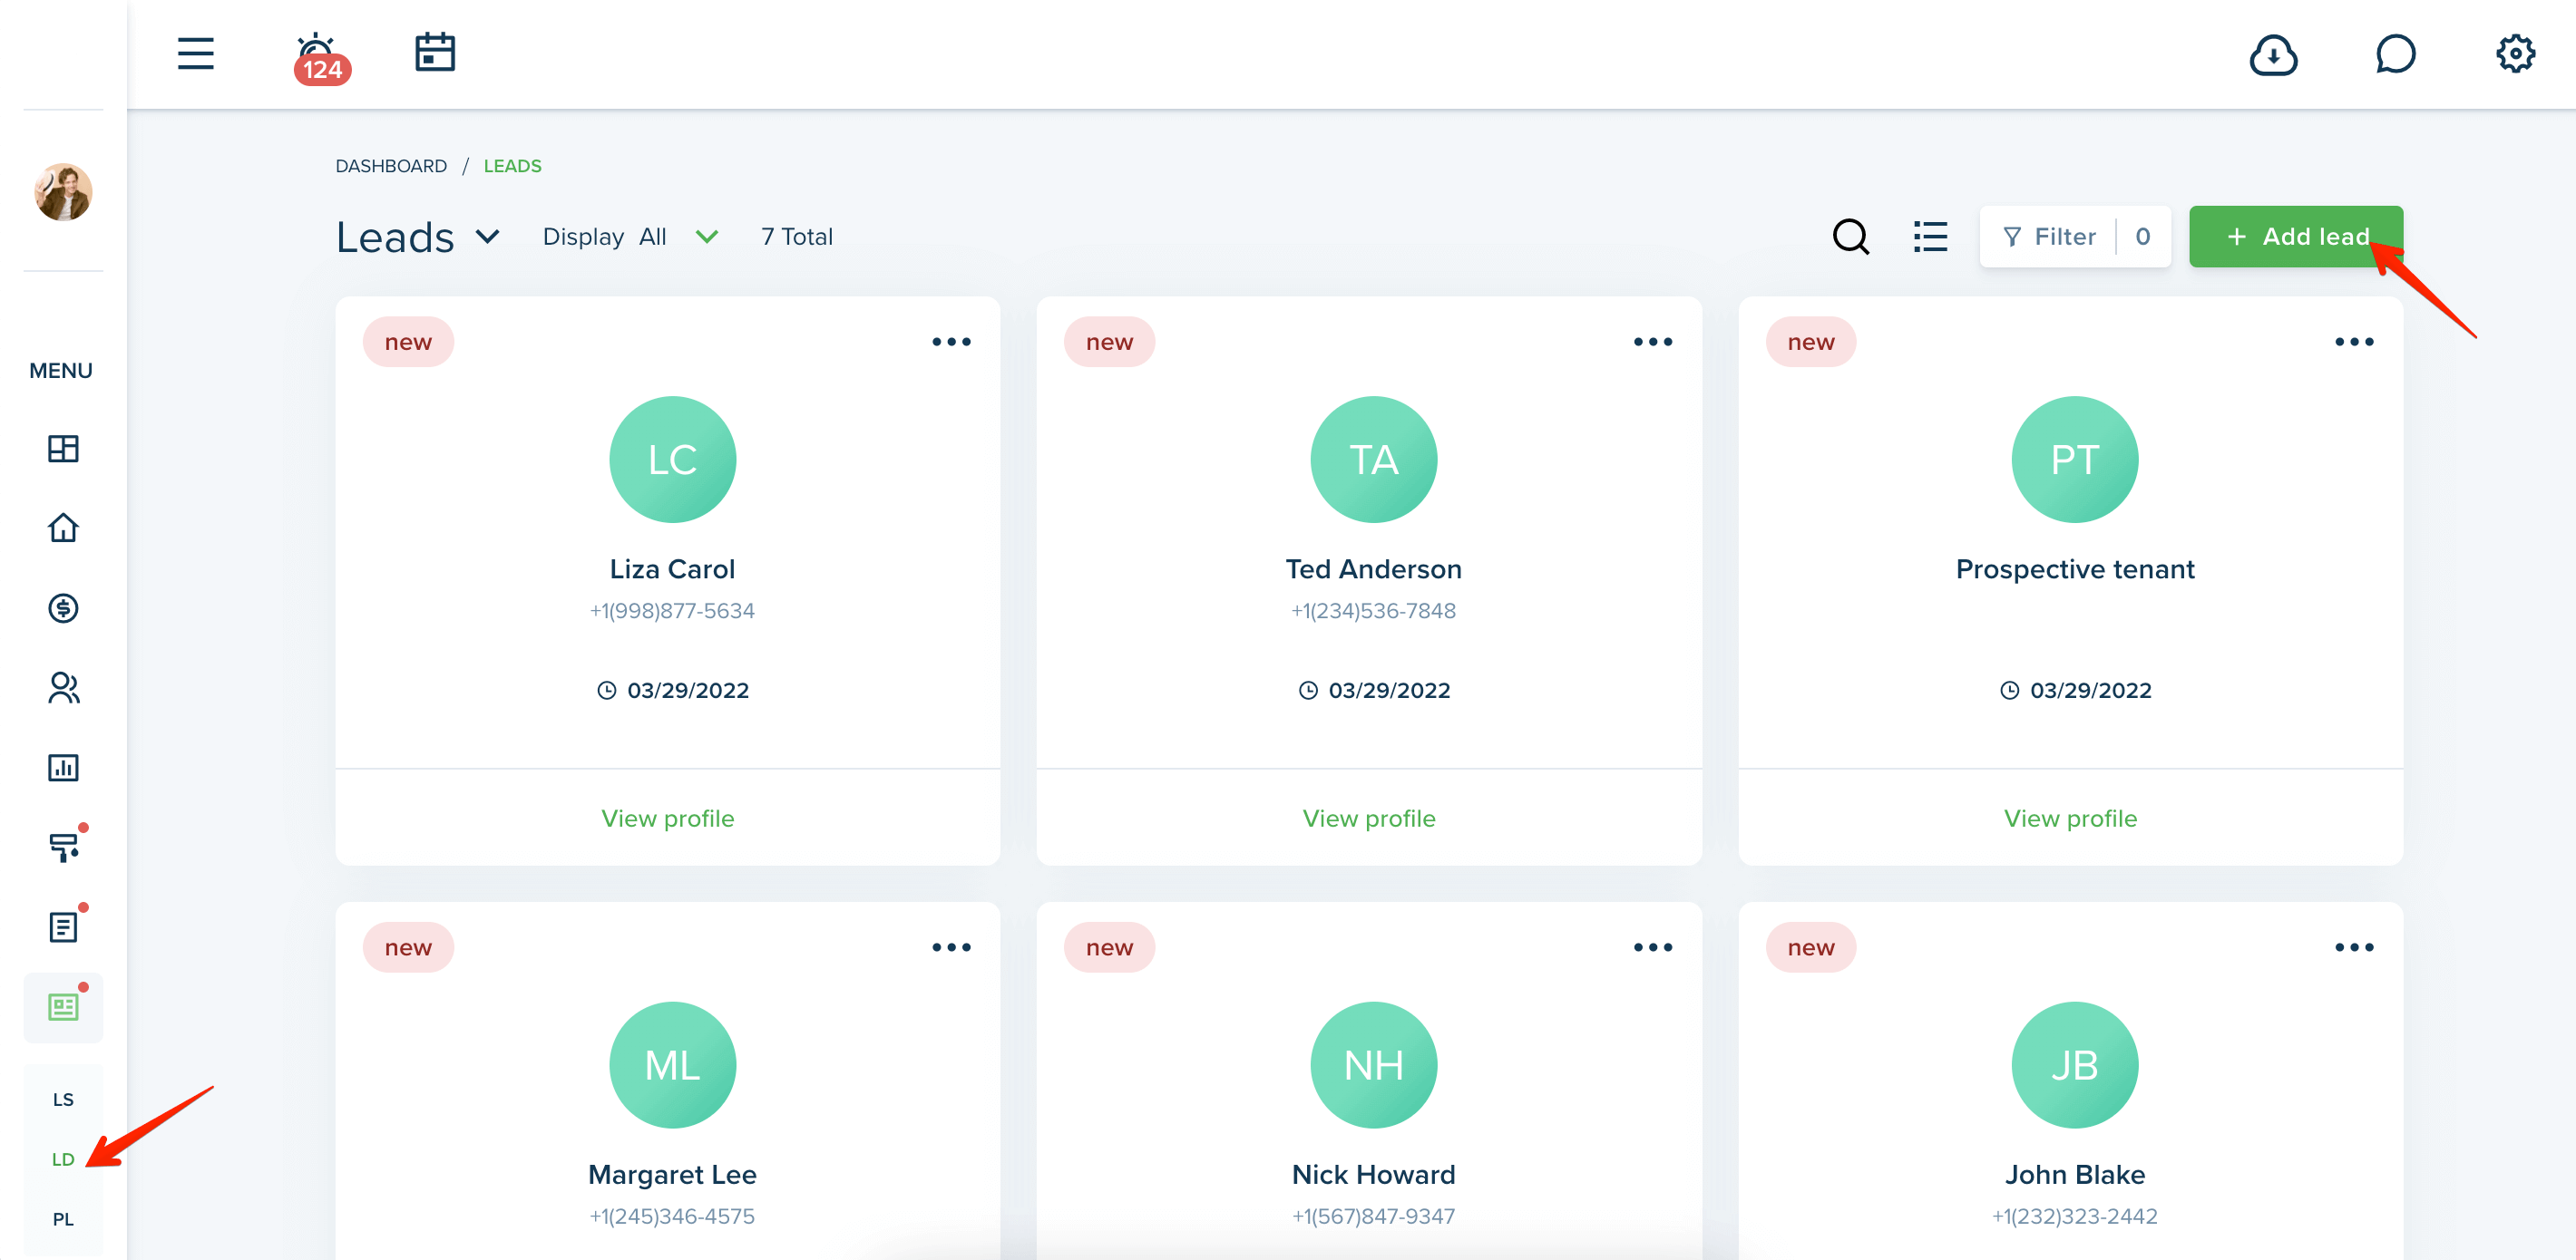This screenshot has width=2576, height=1260.
Task: Click the Prospective tenant name
Action: (2075, 569)
